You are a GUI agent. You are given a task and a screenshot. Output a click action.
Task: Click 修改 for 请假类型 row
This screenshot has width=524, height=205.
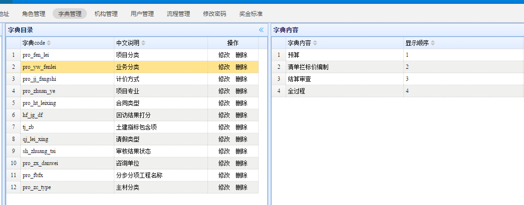(x=224, y=139)
